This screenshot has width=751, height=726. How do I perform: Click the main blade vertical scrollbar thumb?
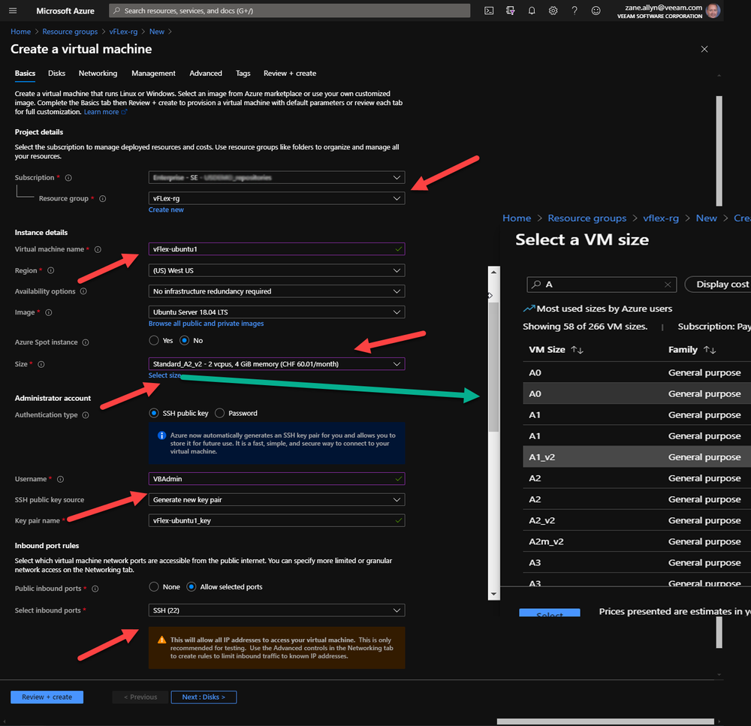click(x=719, y=151)
